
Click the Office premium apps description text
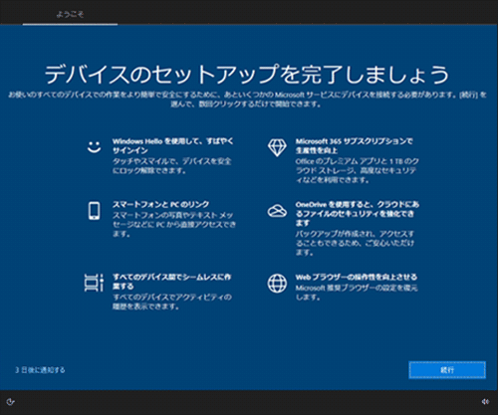pyautogui.click(x=357, y=170)
